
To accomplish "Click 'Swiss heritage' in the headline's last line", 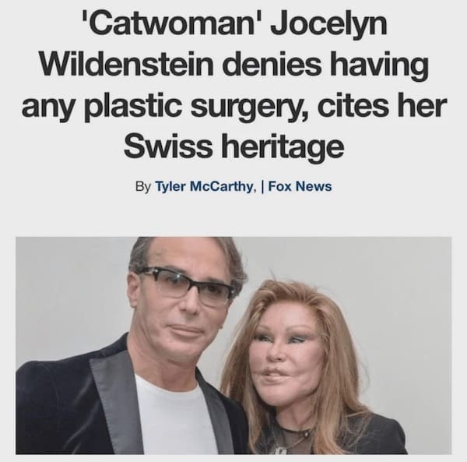I will [233, 148].
